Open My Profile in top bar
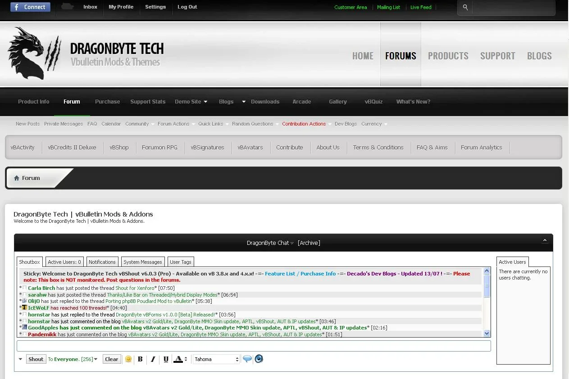Screen dimensions: 569x379 pos(121,7)
